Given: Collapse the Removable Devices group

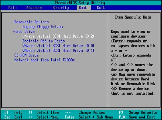Looking at the screenshot, I should pos(31,22).
